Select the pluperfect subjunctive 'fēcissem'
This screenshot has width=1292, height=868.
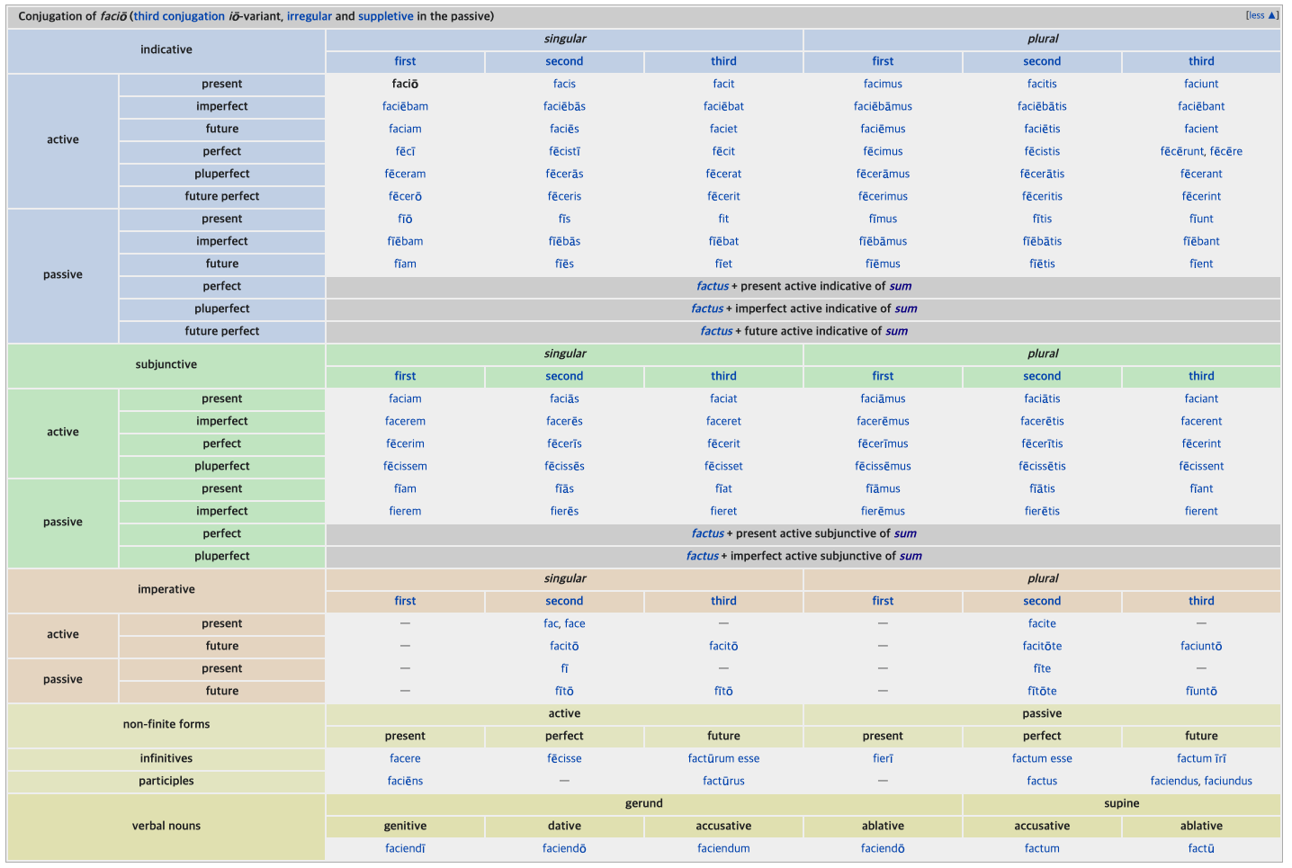point(405,466)
